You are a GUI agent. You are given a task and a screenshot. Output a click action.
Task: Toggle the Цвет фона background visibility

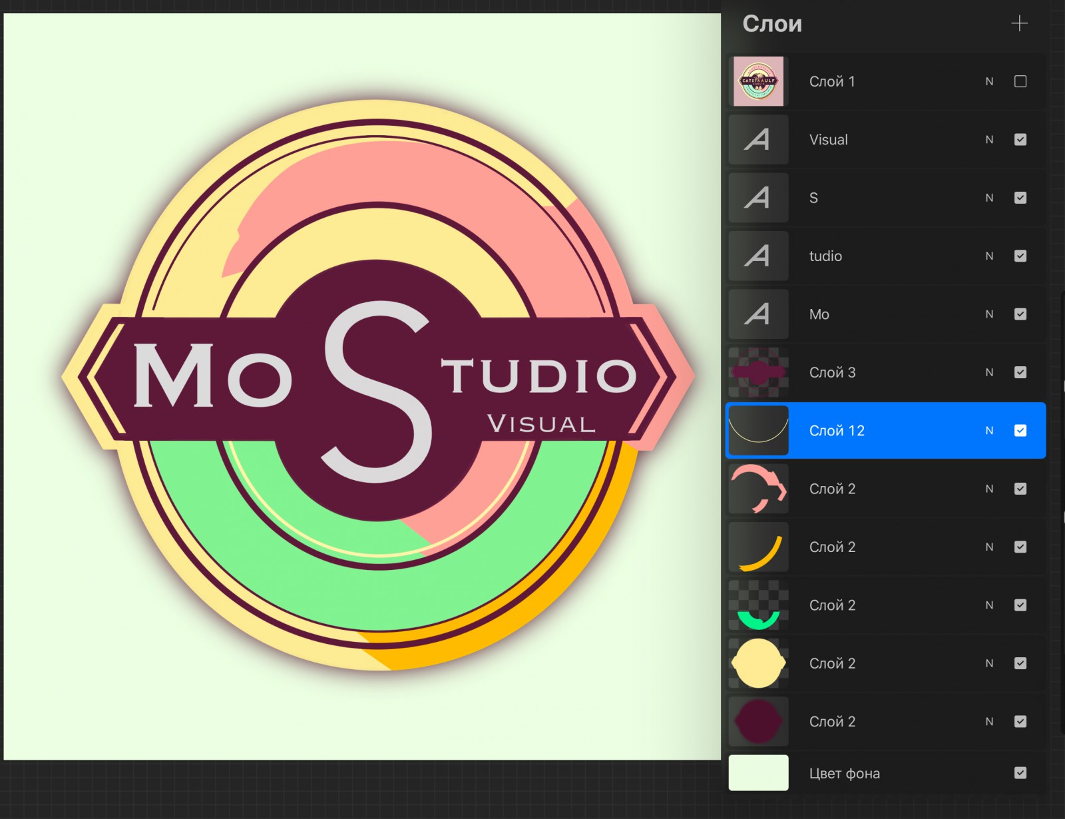1020,773
